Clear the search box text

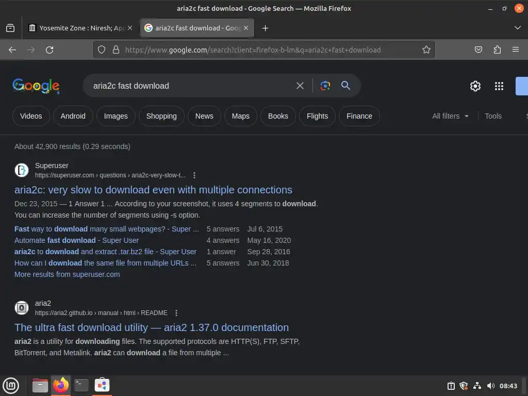click(x=300, y=86)
